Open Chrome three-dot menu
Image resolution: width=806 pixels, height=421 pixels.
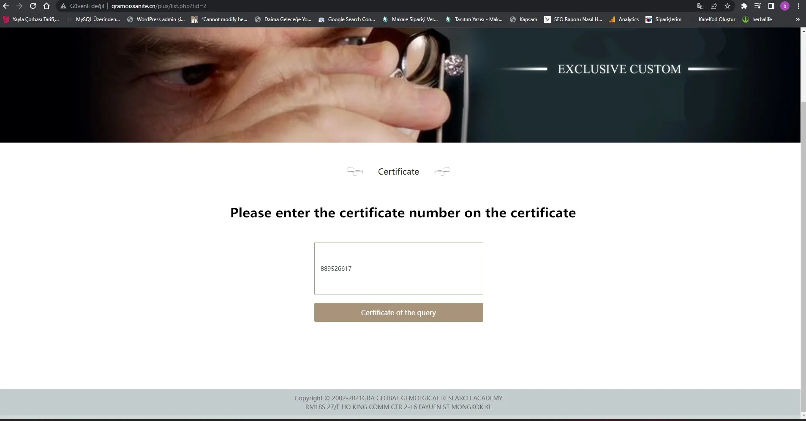(798, 6)
